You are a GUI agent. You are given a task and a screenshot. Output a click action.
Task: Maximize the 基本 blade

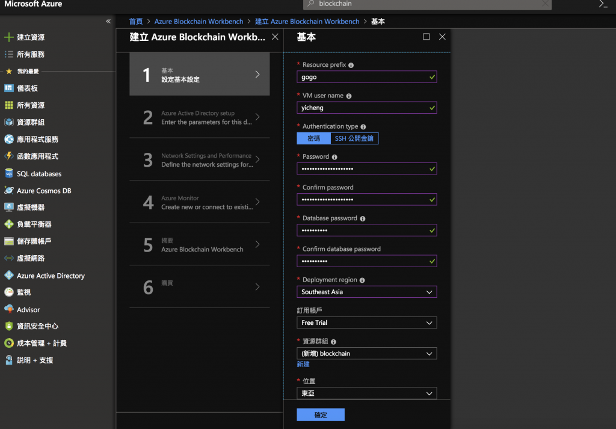(427, 37)
